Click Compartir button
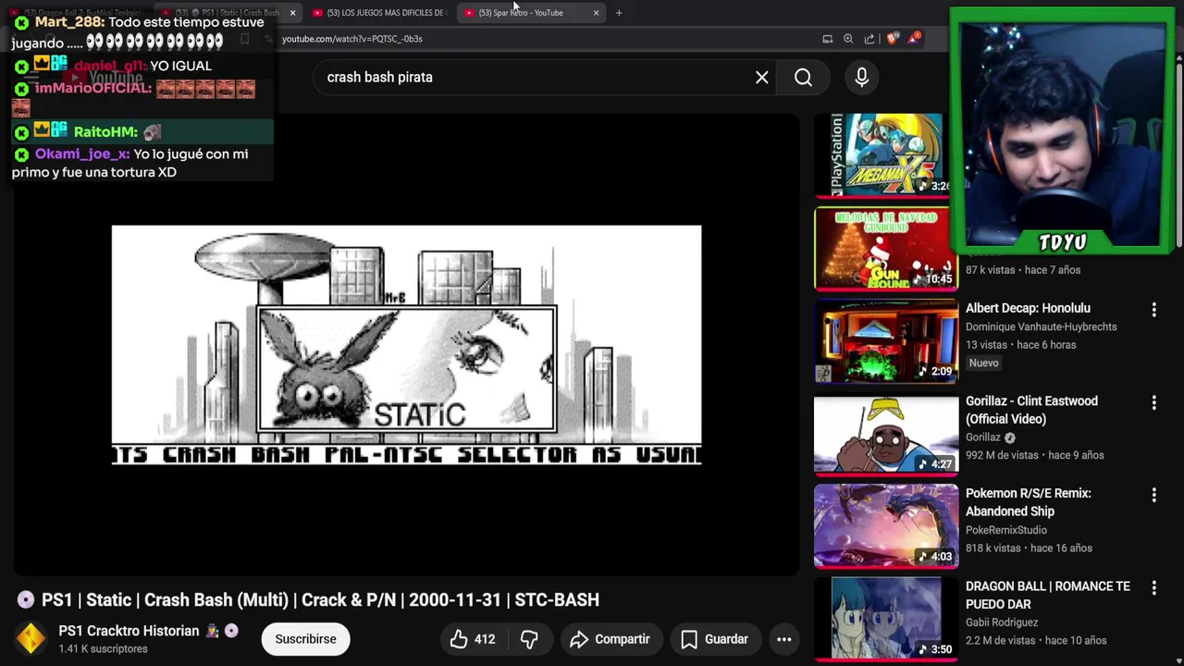 tap(610, 639)
